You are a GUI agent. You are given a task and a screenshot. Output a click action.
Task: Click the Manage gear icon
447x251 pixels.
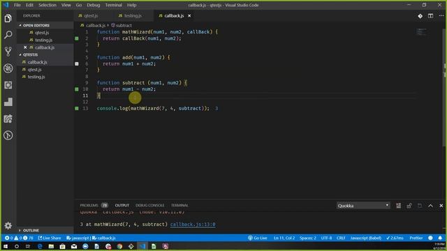pyautogui.click(x=8, y=226)
